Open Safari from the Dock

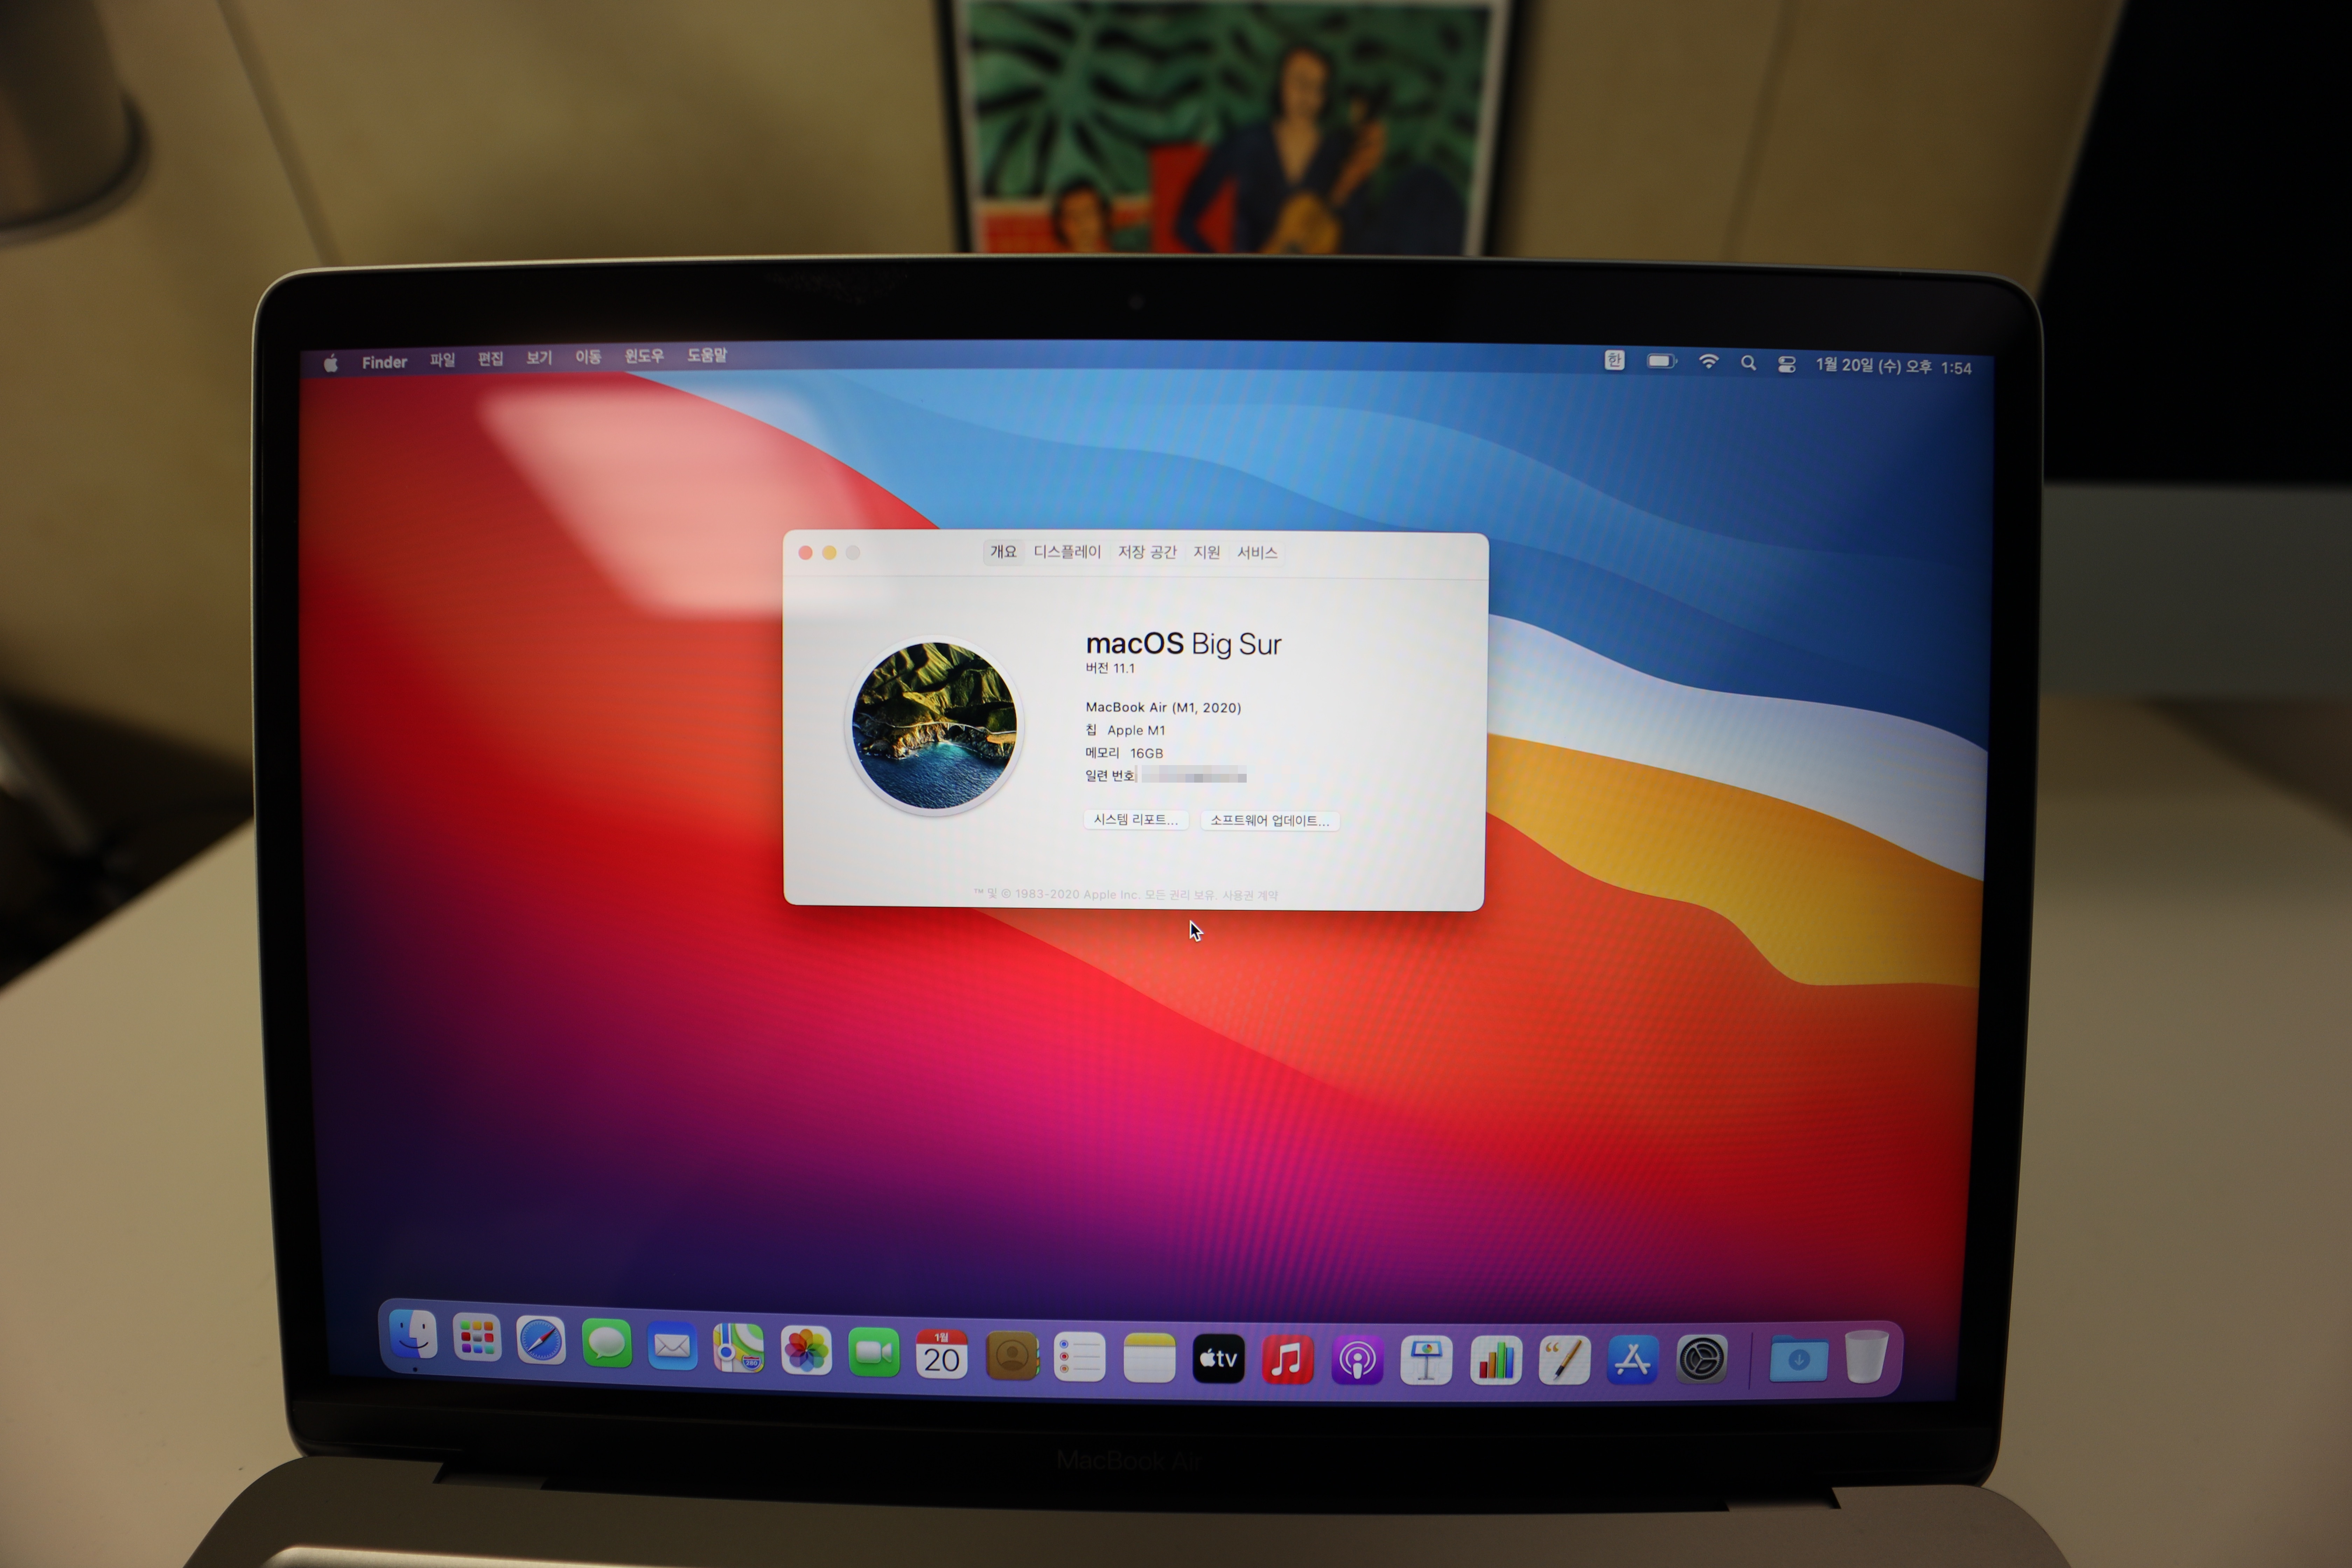[541, 1341]
